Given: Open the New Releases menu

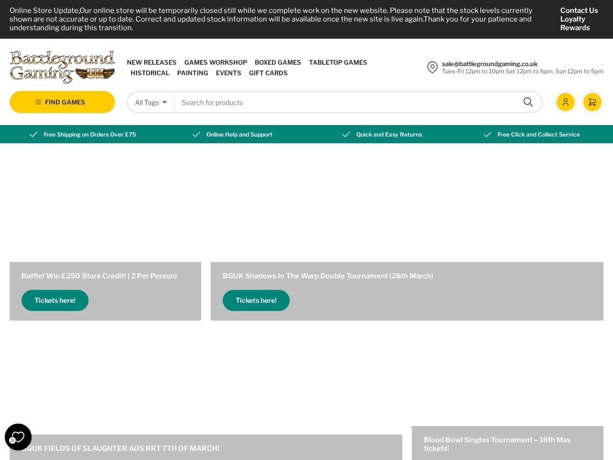Looking at the screenshot, I should click(x=151, y=62).
